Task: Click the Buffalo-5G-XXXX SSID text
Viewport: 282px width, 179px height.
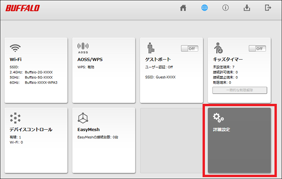Action: point(39,78)
